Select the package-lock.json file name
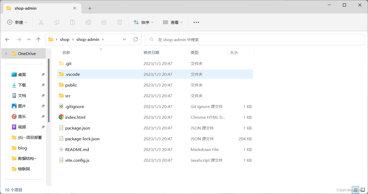 pyautogui.click(x=82, y=139)
